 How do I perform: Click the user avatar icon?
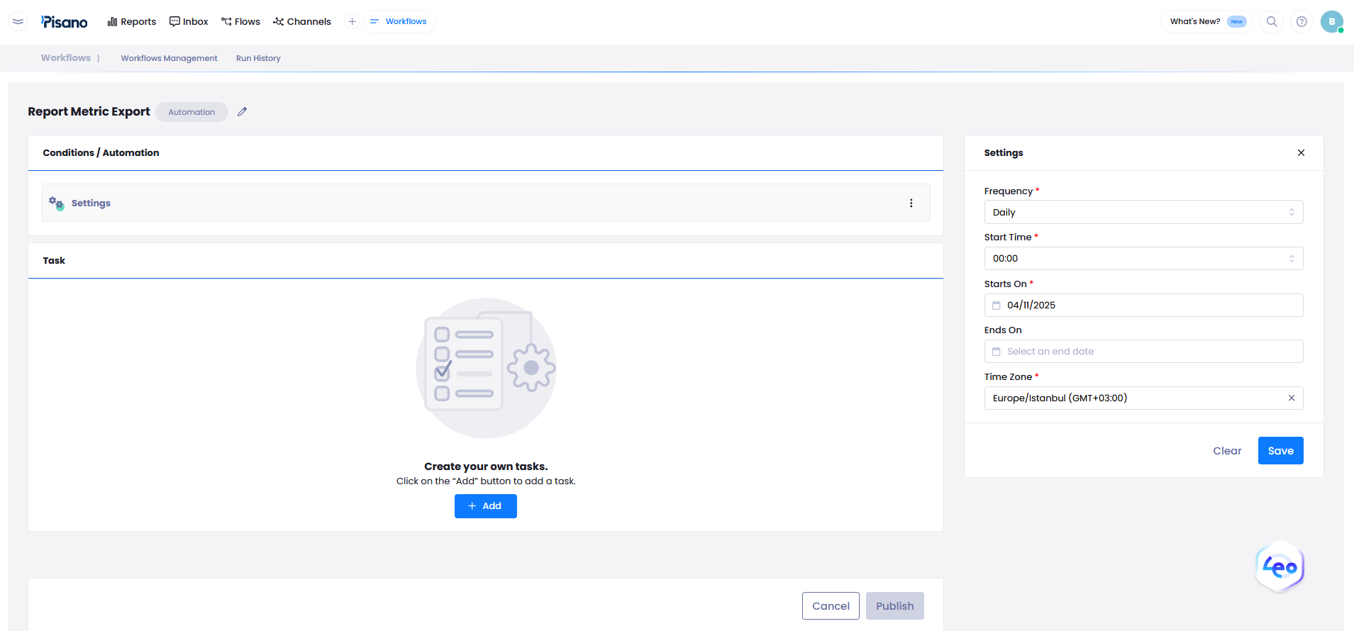pos(1331,21)
